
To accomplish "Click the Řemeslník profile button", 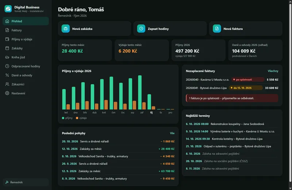I will coord(26,182).
